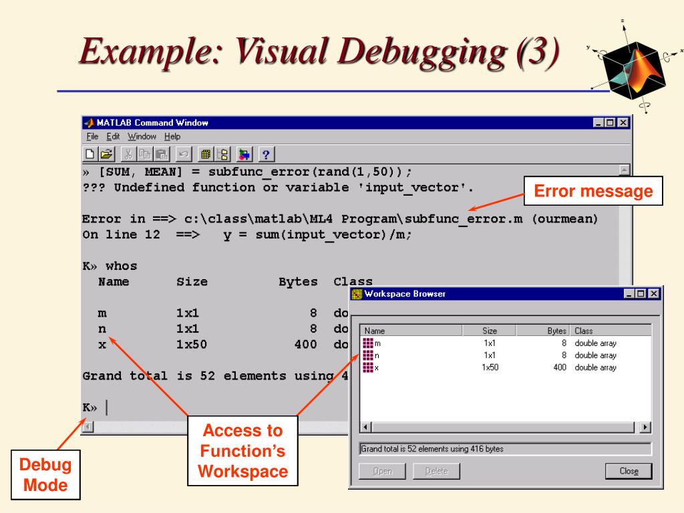Open the Window menu
The height and width of the screenshot is (513, 684).
pos(142,136)
